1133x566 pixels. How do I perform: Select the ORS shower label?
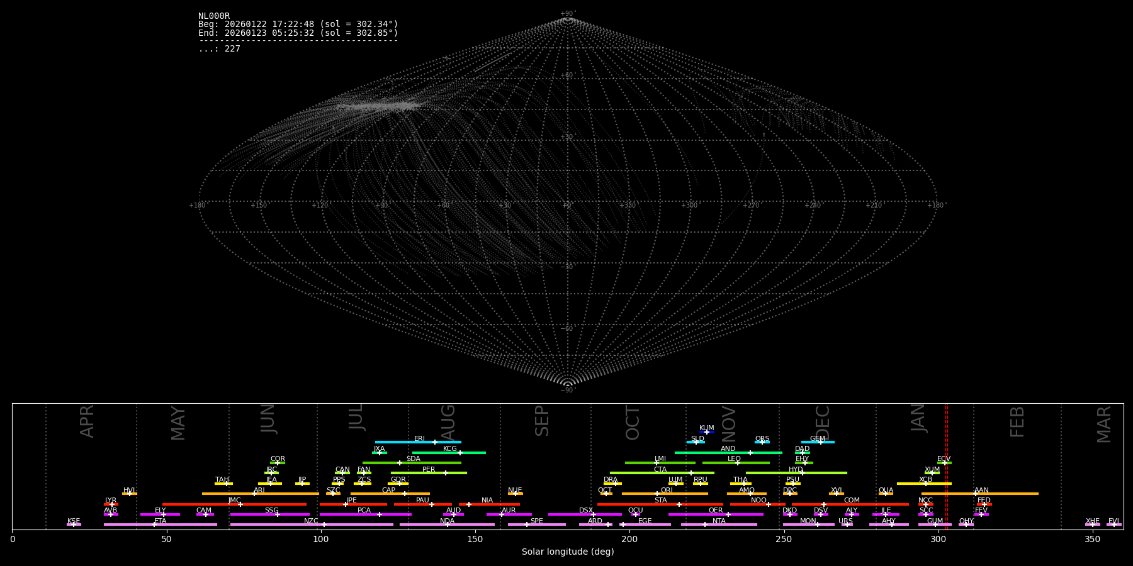[762, 439]
